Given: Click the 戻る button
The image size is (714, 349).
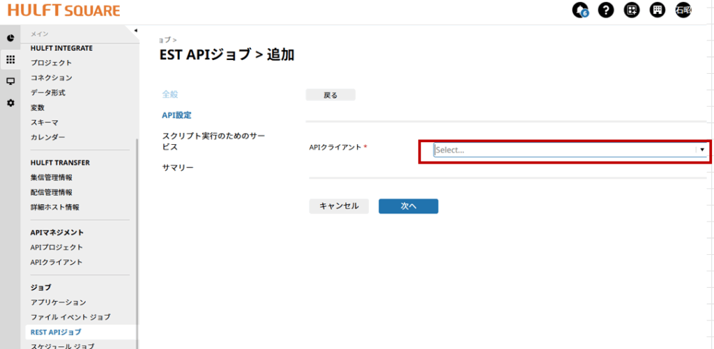Looking at the screenshot, I should point(331,95).
